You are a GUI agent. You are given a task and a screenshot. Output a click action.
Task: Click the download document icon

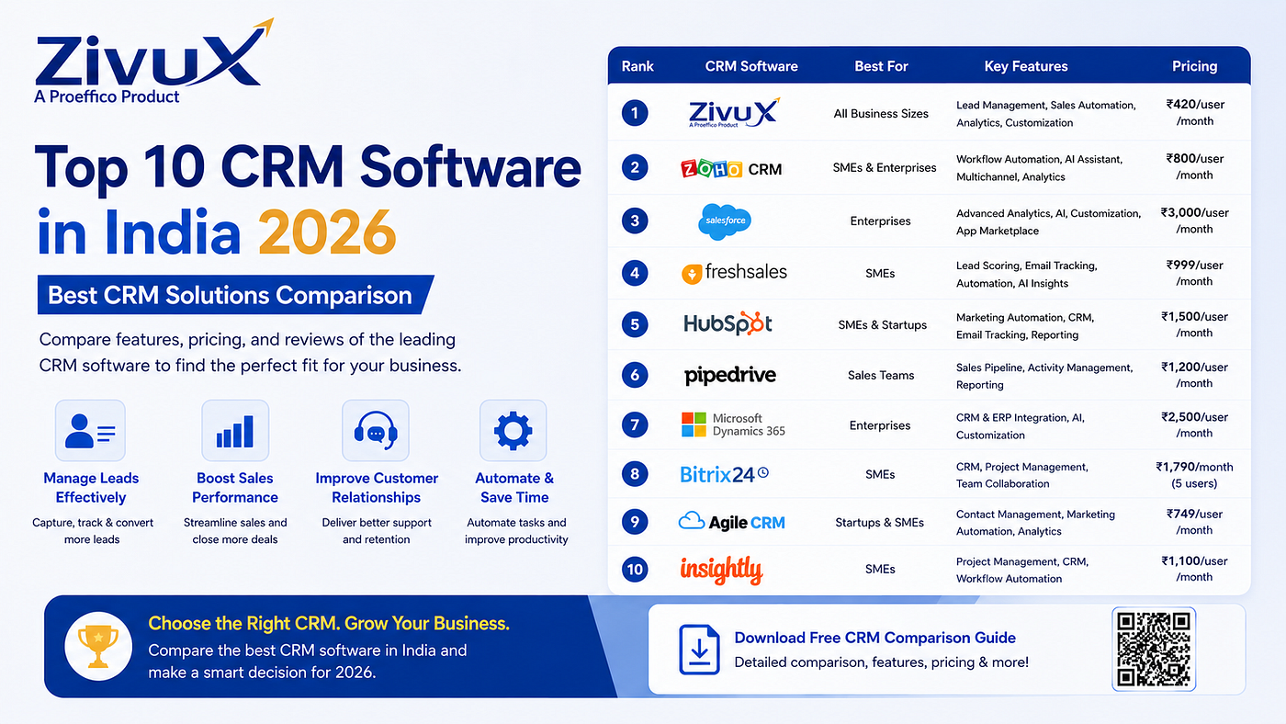coord(699,648)
